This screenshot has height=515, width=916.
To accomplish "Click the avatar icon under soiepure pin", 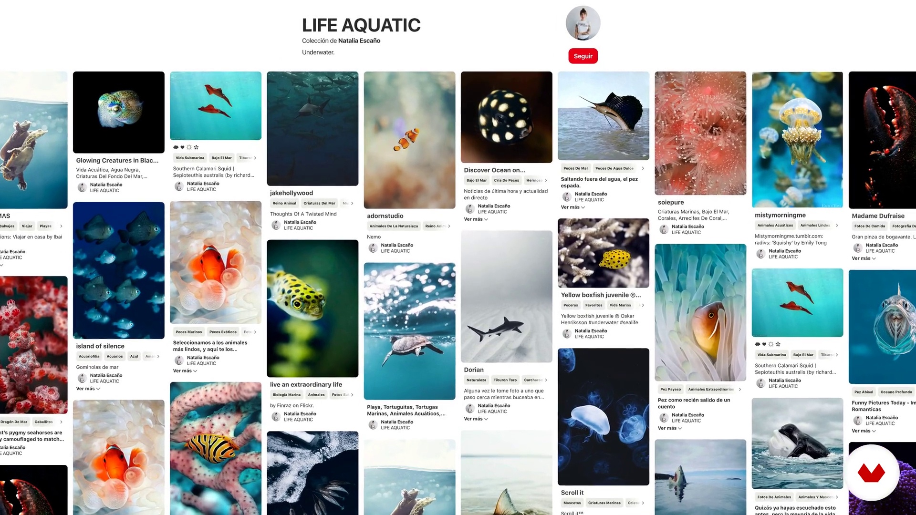I will (664, 229).
